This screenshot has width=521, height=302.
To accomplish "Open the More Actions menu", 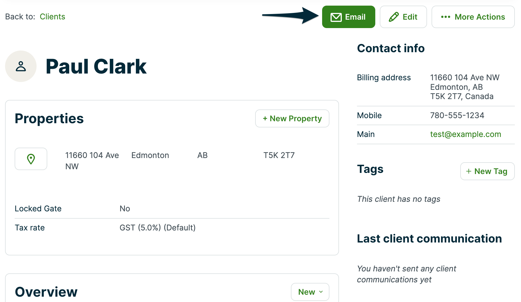I will 473,17.
